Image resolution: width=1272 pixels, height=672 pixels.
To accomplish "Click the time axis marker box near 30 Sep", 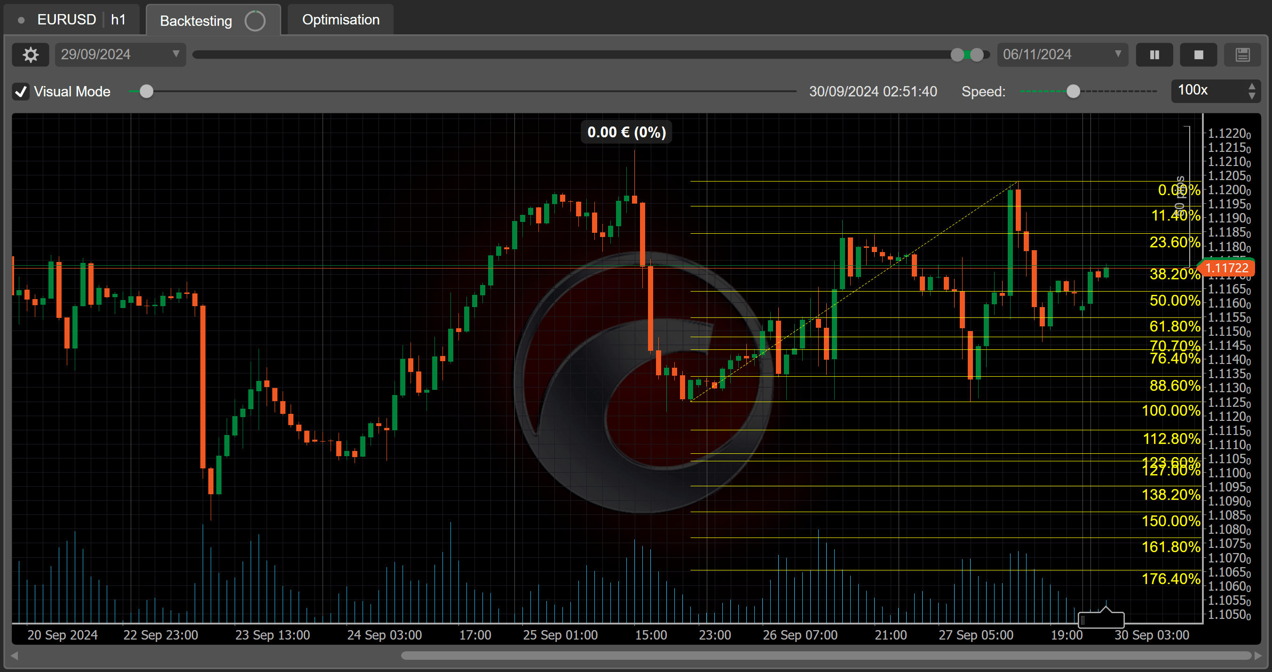I will 1101,619.
